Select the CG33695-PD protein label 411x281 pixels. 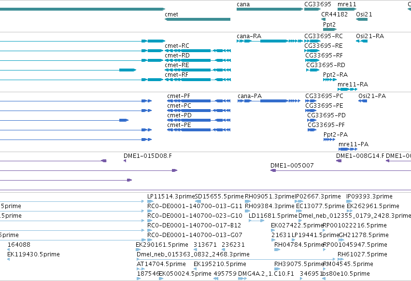pyautogui.click(x=326, y=115)
